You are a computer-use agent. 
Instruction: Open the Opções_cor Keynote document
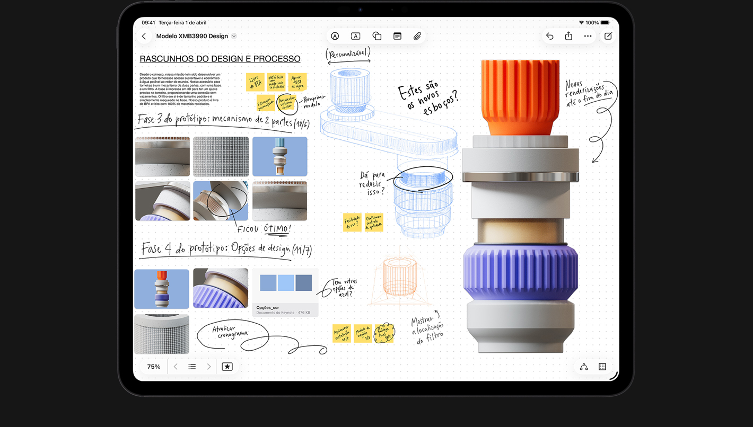coord(285,292)
